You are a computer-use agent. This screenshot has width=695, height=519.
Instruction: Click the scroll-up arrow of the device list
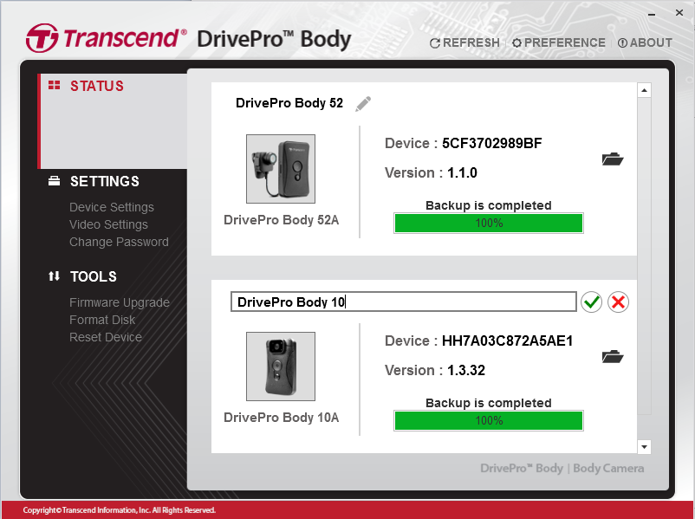(644, 90)
